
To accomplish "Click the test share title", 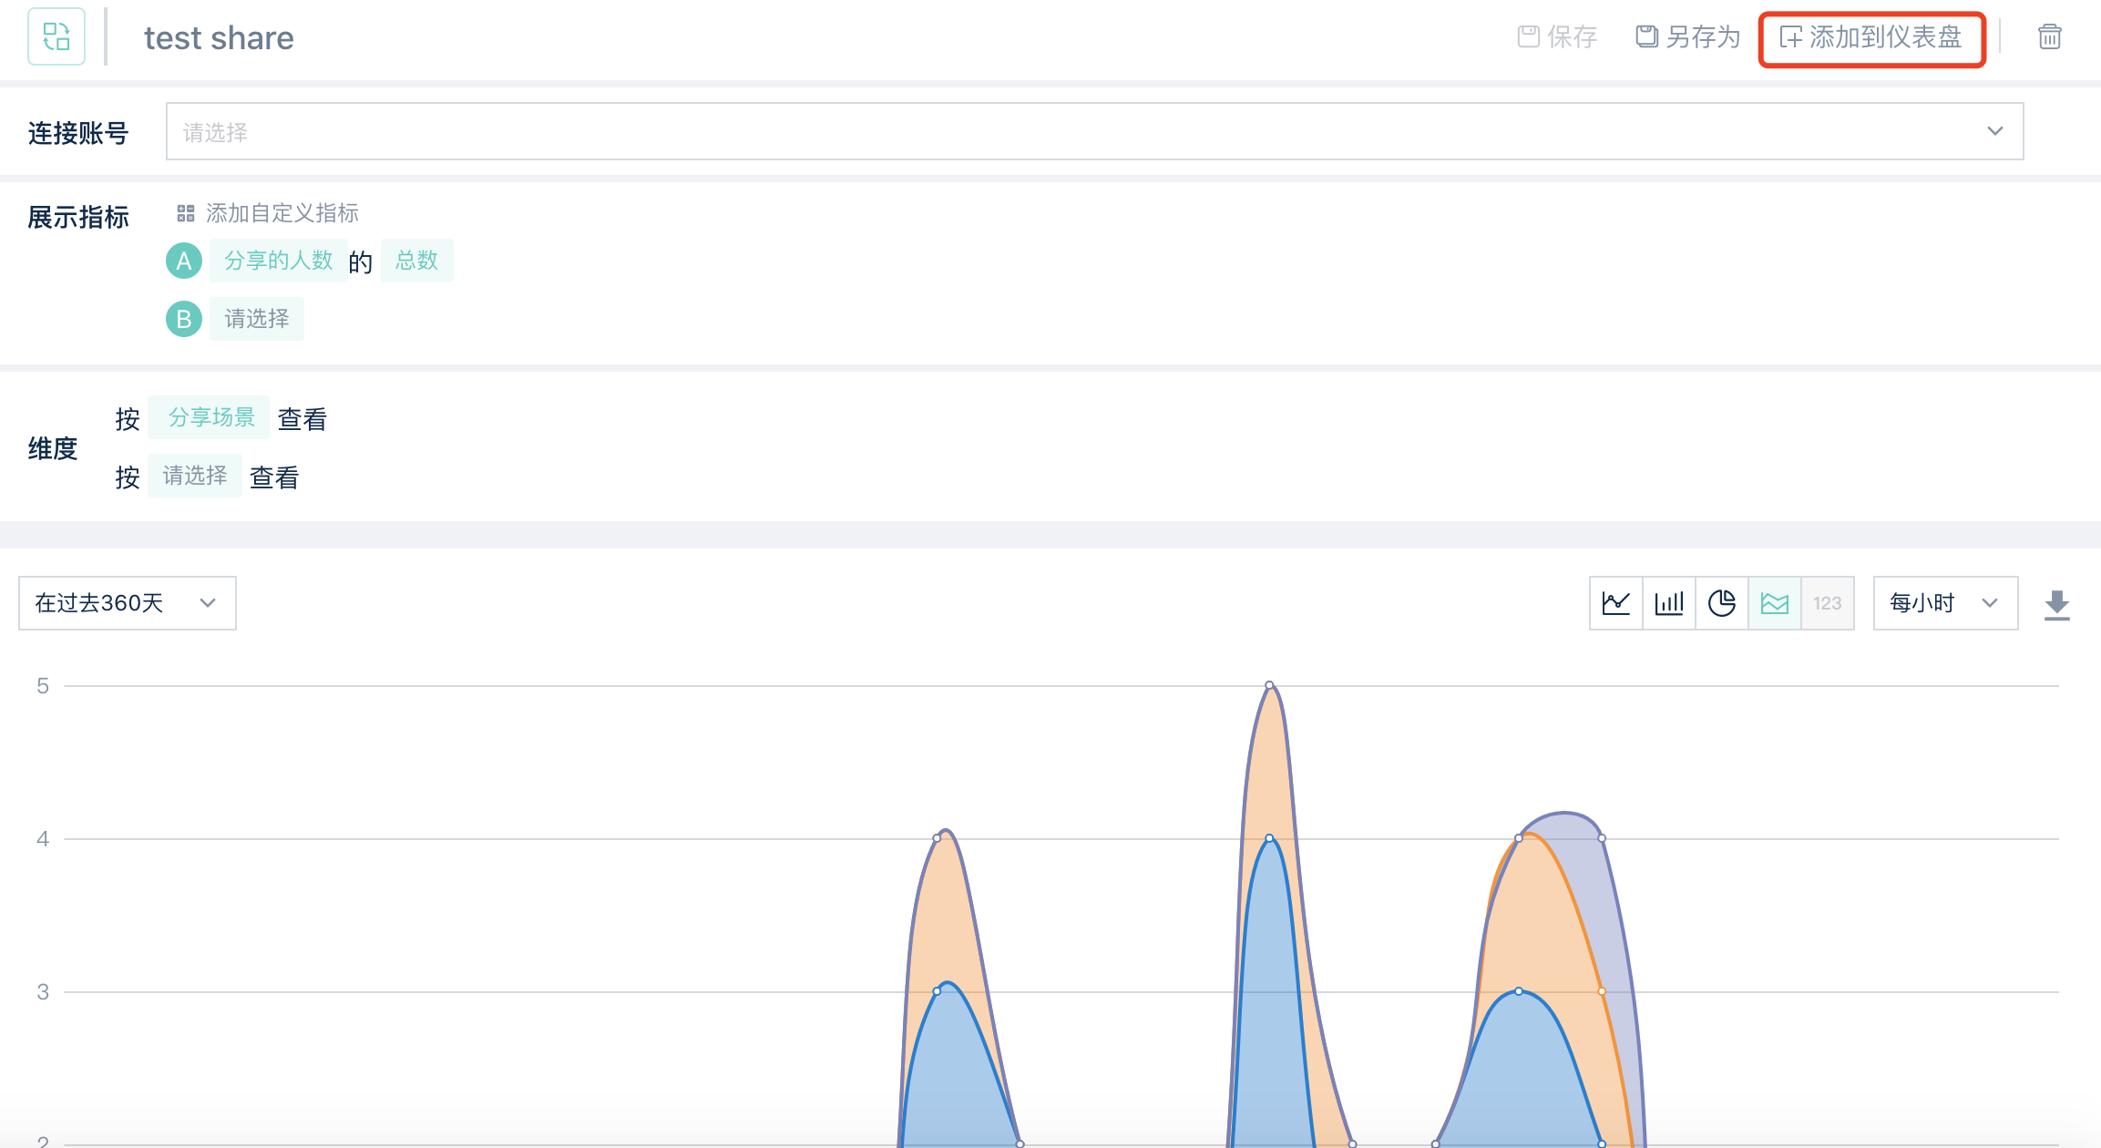I will [219, 38].
